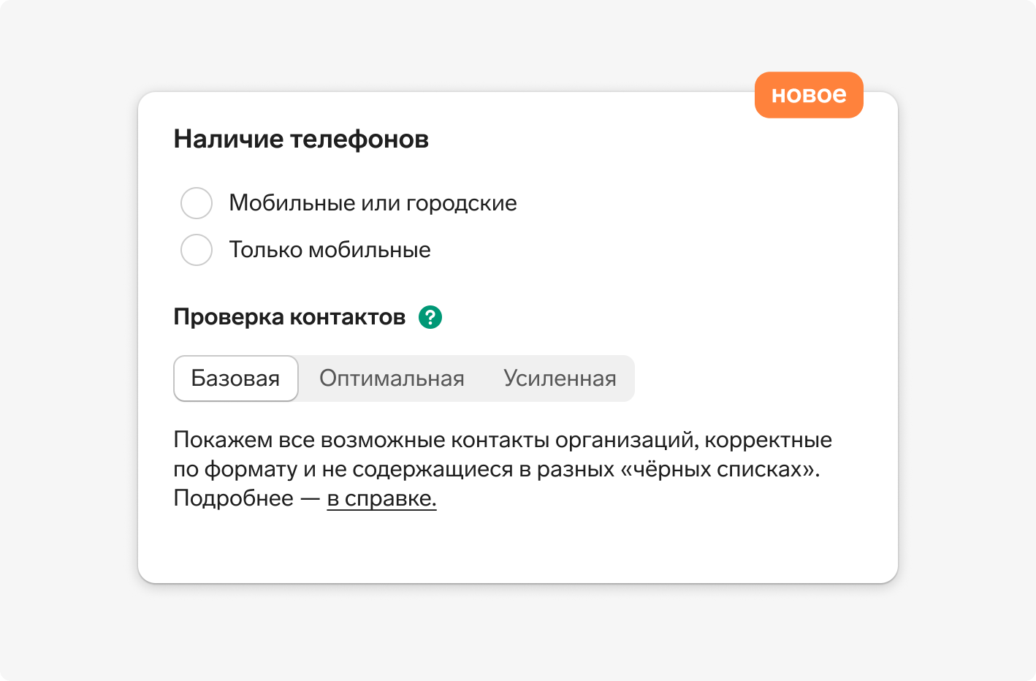
Task: Click the Только мобильные label text
Action: pos(330,250)
